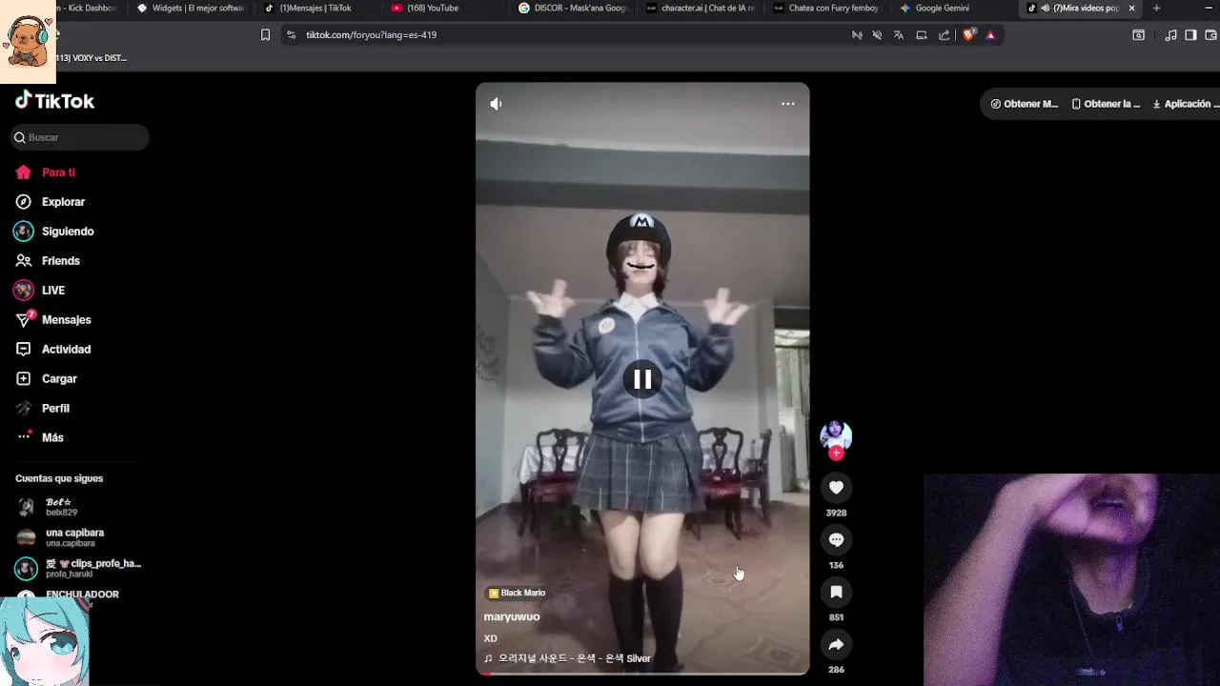Open the comments on the video
Image resolution: width=1220 pixels, height=686 pixels.
point(836,540)
